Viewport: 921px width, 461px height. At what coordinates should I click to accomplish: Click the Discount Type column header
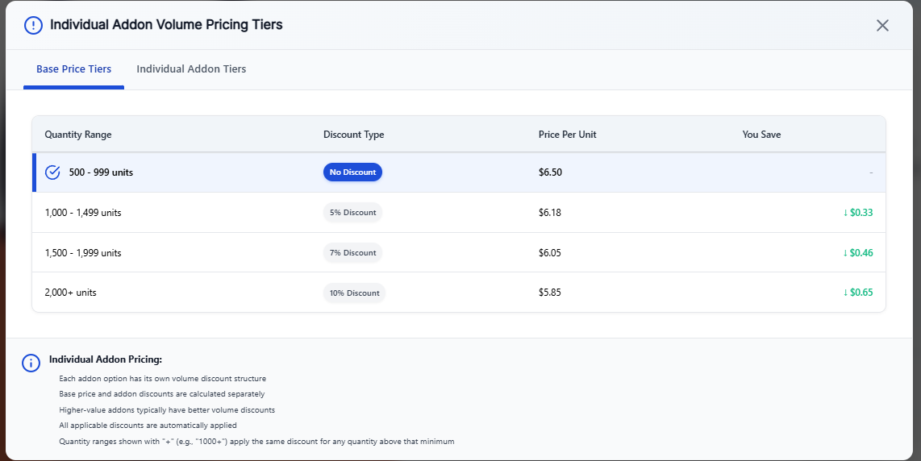pyautogui.click(x=353, y=135)
